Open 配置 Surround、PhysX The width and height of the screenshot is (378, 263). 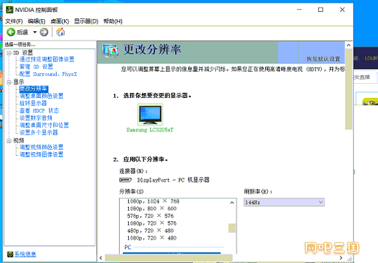48,74
